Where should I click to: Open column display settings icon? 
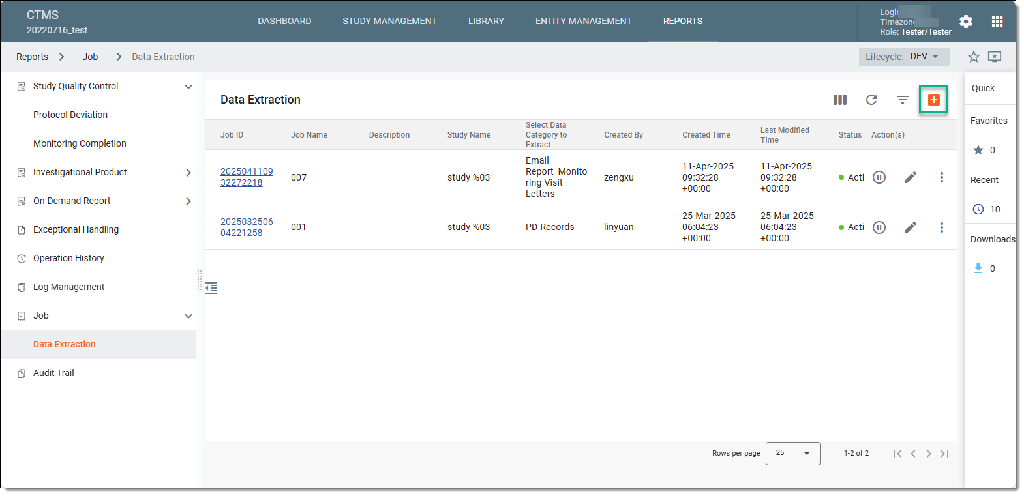840,100
